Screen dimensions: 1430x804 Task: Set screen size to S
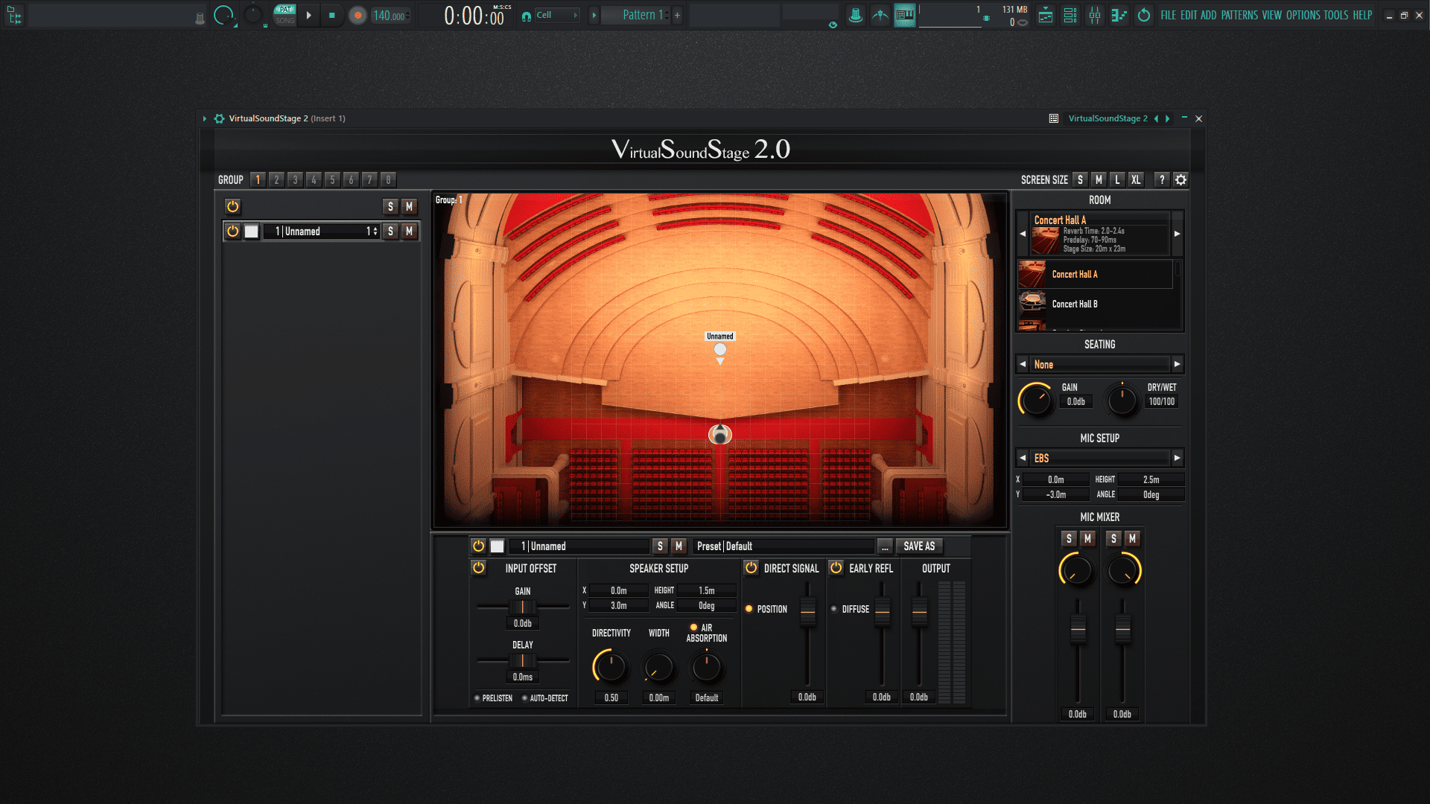point(1080,179)
